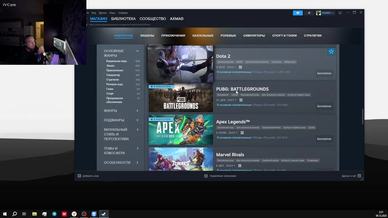
Task: Open the friends and chat grid icon
Action: [359, 176]
